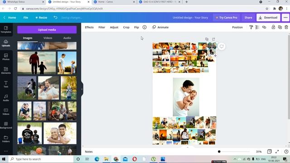The image size is (290, 163).
Task: Duplicate the selected element
Action: pyautogui.click(x=280, y=27)
